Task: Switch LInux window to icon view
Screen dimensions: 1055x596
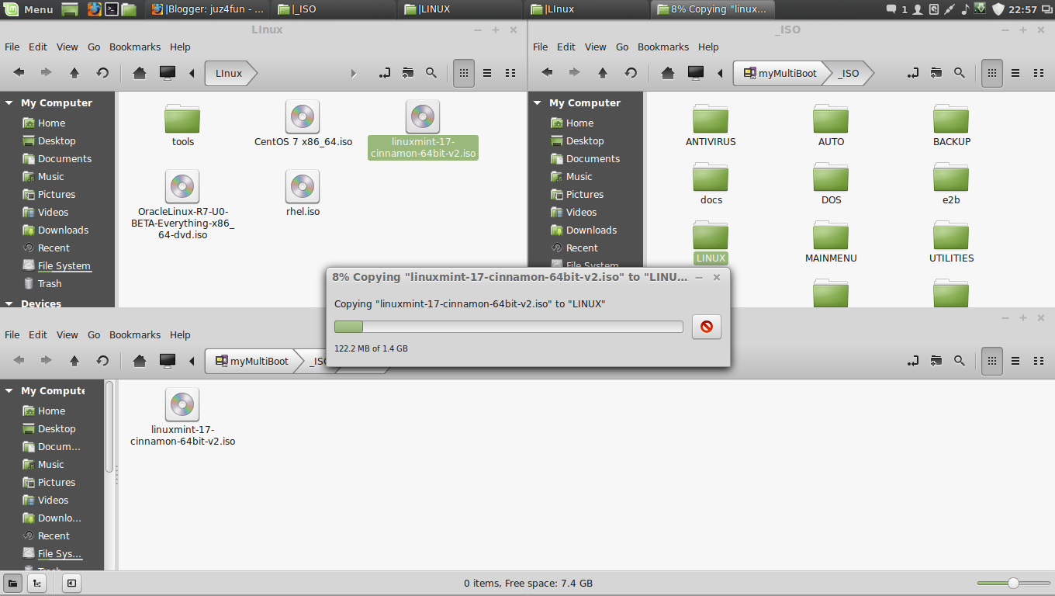Action: (x=464, y=73)
